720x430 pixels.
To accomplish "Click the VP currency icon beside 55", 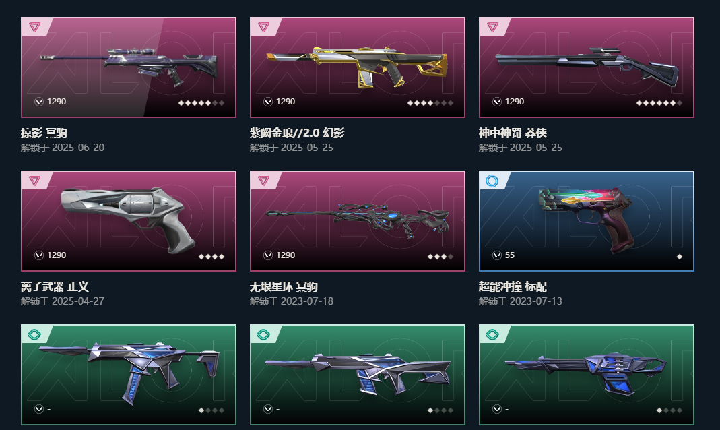I will 497,255.
